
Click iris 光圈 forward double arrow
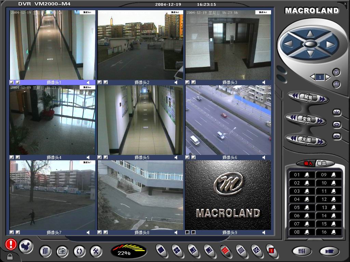tap(321, 142)
